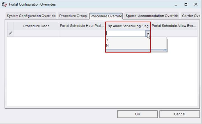Open the Carrier Override tab
Viewport: 202px width, 124px height.
coord(191,16)
